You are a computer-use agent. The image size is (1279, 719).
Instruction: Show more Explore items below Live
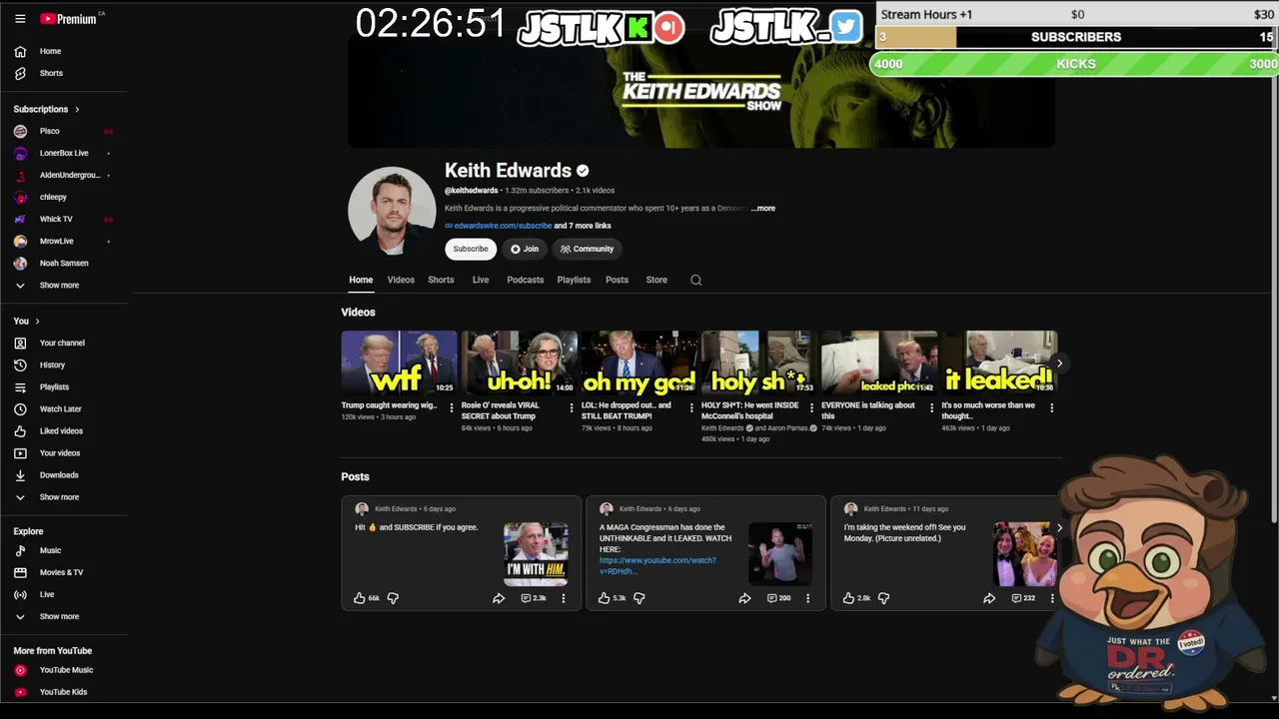coord(59,617)
